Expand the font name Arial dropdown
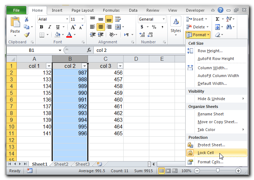Image resolution: width=254 pixels, height=180 pixels. click(x=67, y=19)
